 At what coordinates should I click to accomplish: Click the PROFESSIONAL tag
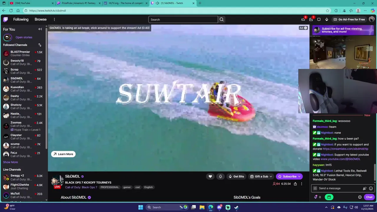[110, 187]
